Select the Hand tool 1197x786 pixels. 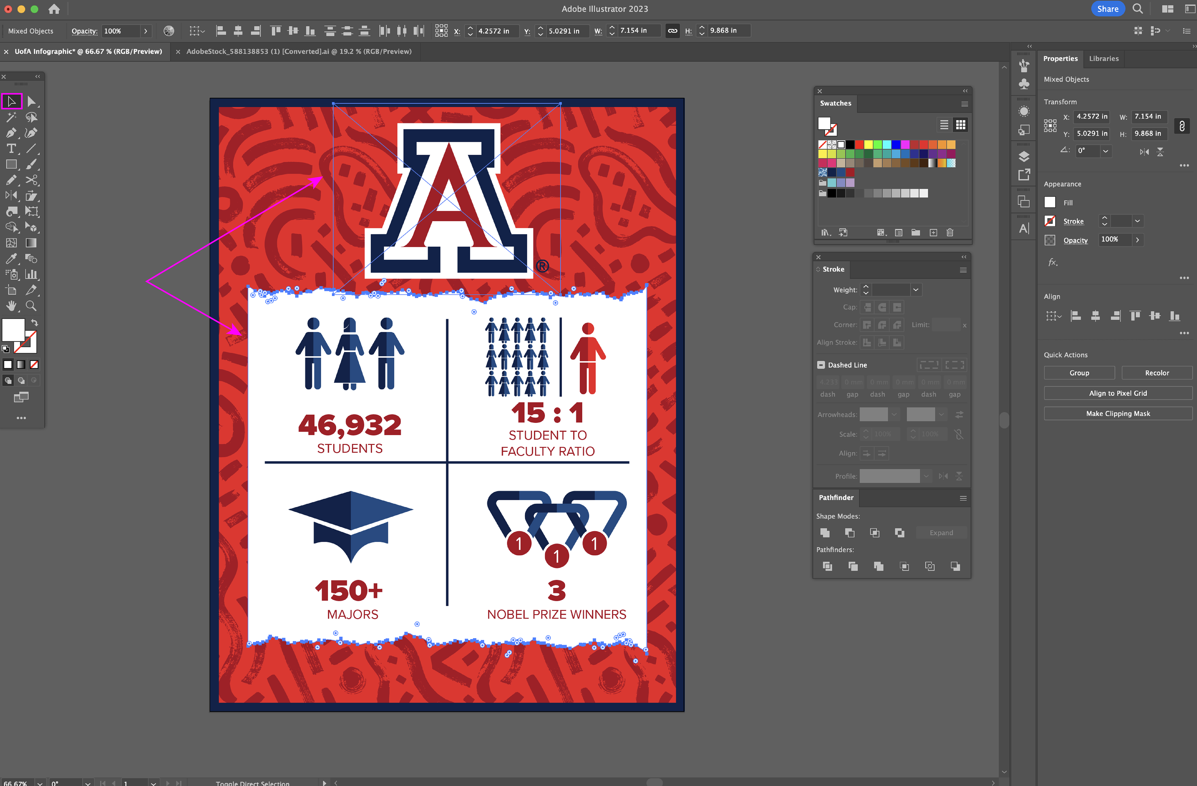tap(11, 305)
